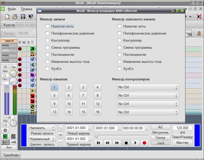The width and height of the screenshot is (204, 160).
Task: Open the ТрекИнфо panel button
Action: 11,155
